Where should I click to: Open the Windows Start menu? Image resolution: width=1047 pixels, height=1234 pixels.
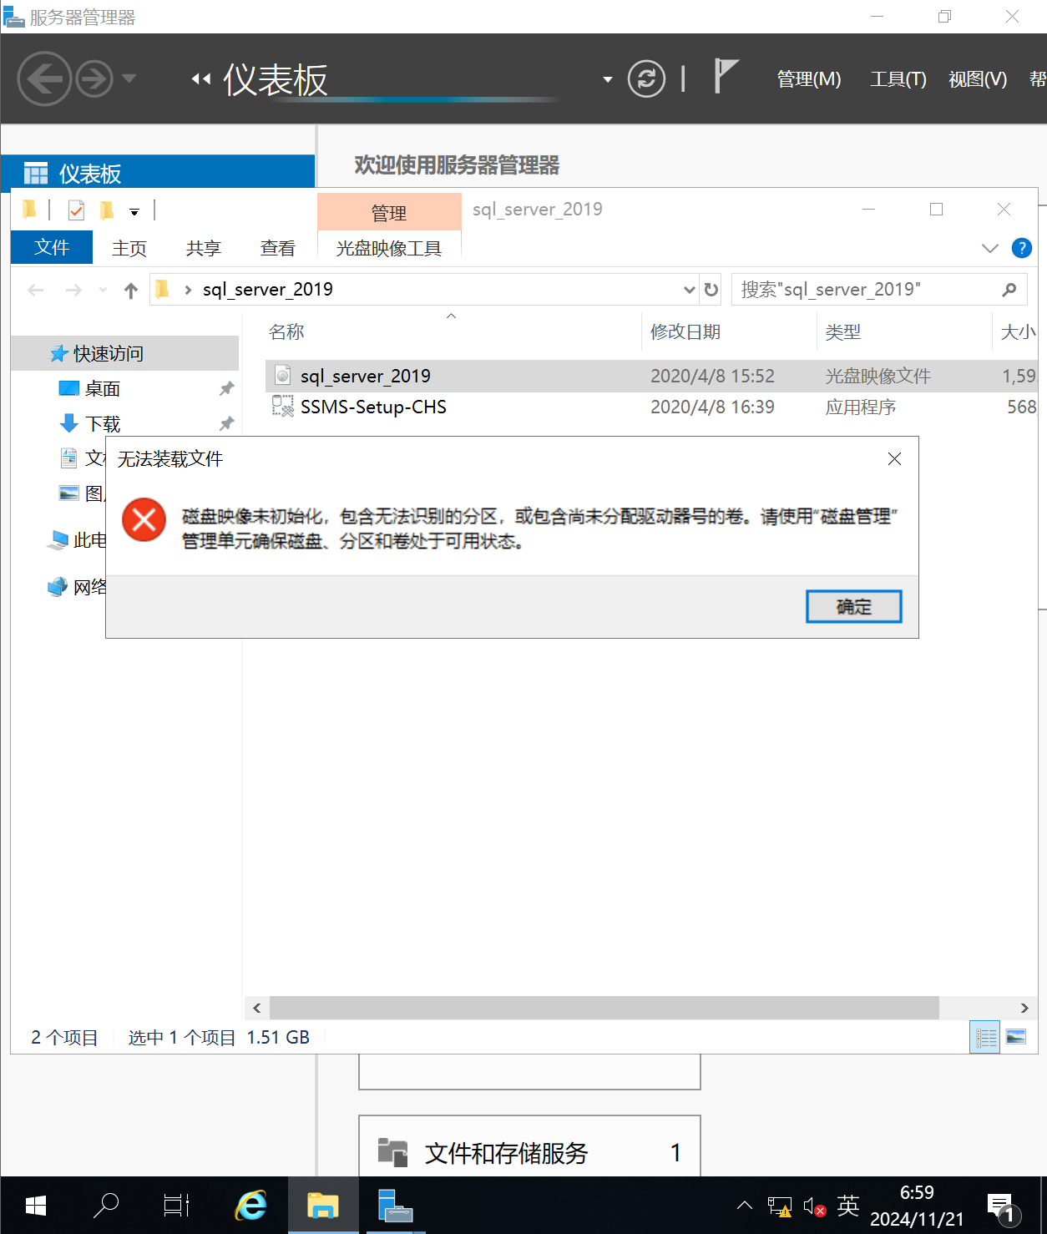36,1206
